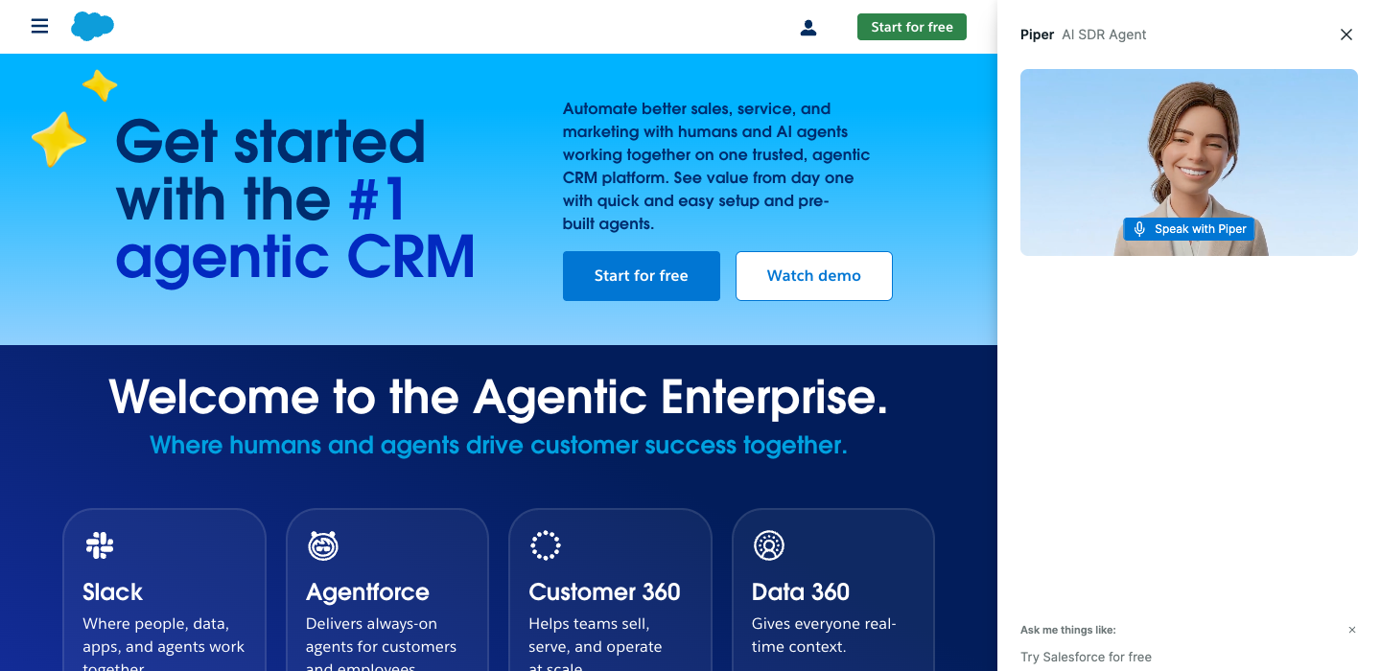This screenshot has width=1381, height=671.
Task: Dismiss the Ask me things like suggestions
Action: (1352, 630)
